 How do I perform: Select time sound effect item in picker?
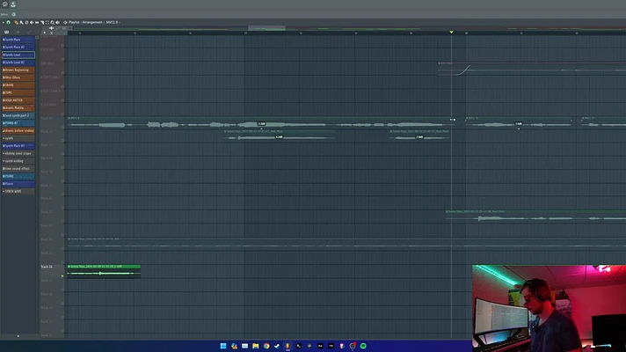pos(18,169)
